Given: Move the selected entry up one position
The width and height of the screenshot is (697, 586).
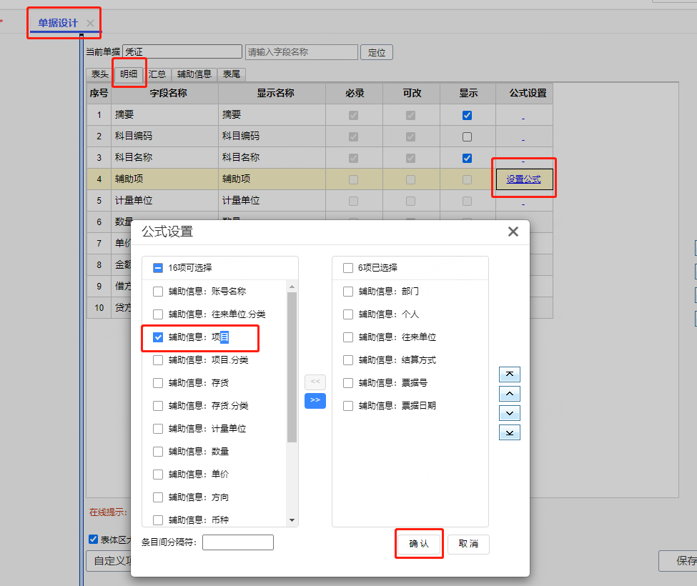Looking at the screenshot, I should 510,393.
